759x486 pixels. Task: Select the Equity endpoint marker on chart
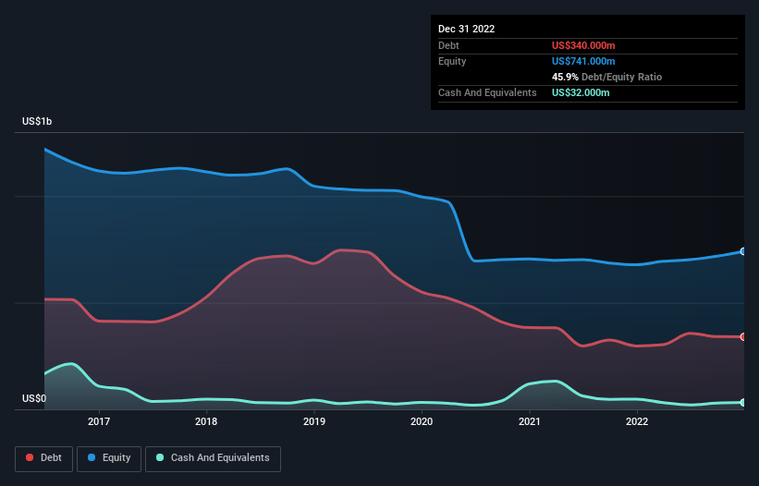743,251
